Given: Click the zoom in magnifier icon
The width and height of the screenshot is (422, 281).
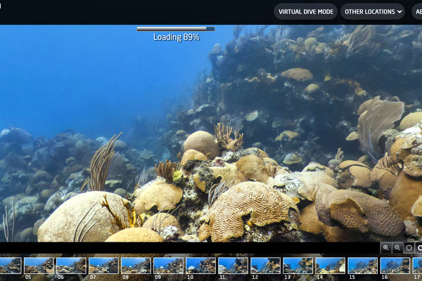Looking at the screenshot, I should coord(386,247).
